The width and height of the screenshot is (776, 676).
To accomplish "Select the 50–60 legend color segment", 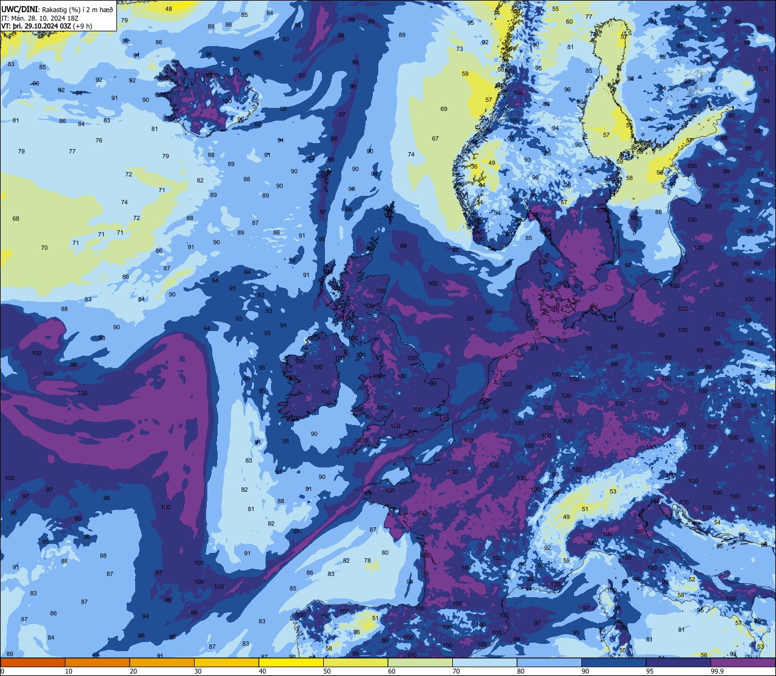I will pos(355,662).
